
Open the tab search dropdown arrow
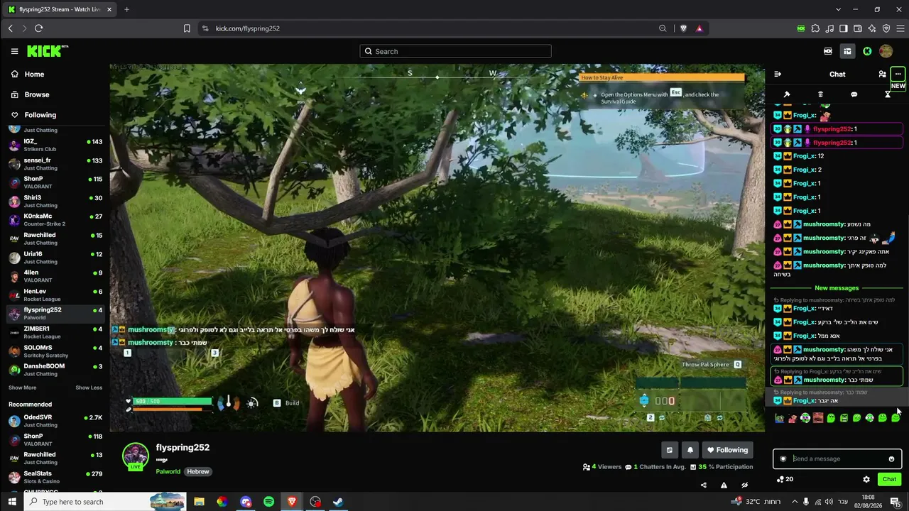838,9
